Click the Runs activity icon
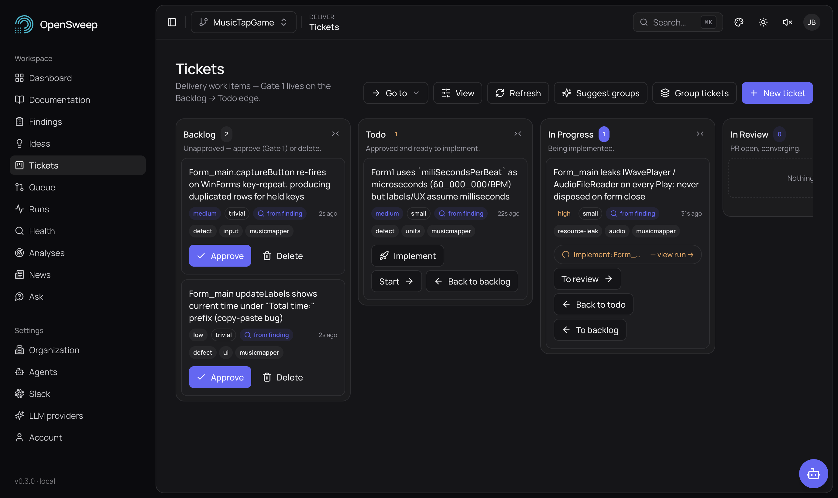 pyautogui.click(x=19, y=209)
